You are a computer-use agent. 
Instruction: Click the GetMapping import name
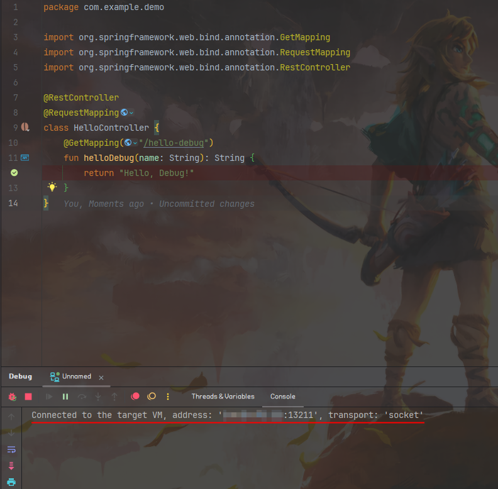[305, 38]
